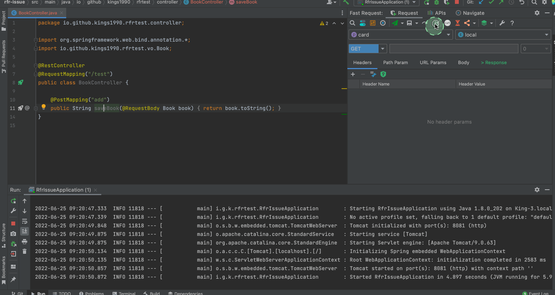Click the trash icon to clear console
This screenshot has height=295, width=555.
point(25,251)
